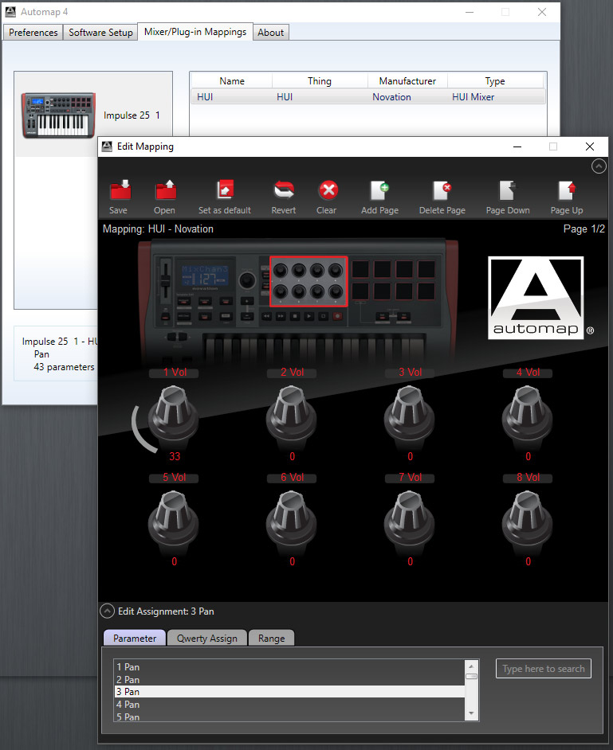Switch to the Qwerty Assign tab
The height and width of the screenshot is (750, 613).
(207, 639)
